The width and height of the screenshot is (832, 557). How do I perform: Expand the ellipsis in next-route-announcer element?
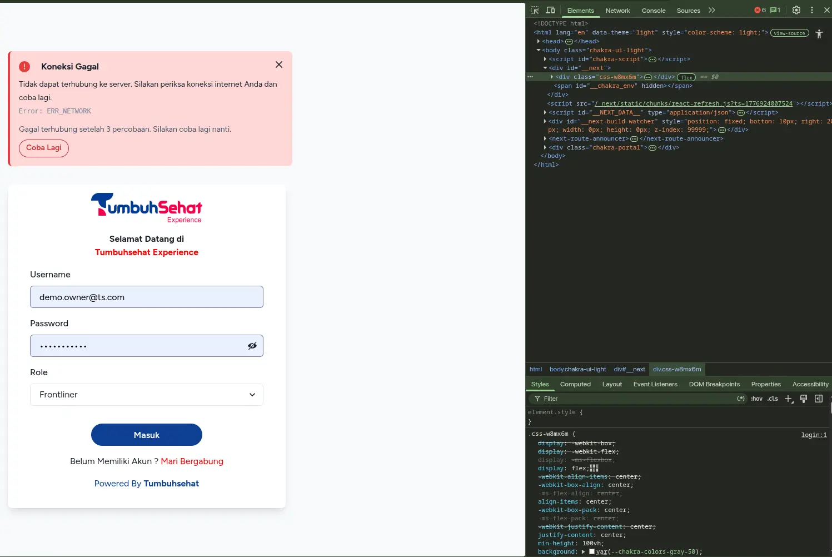tap(634, 139)
